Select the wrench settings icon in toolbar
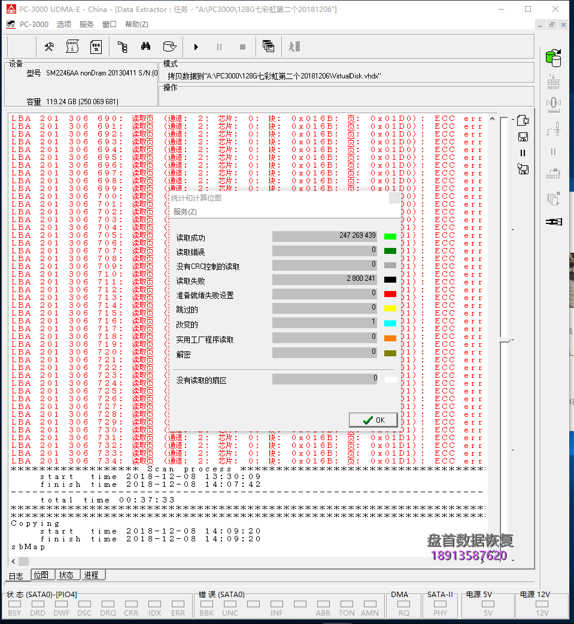The image size is (574, 624). (49, 46)
